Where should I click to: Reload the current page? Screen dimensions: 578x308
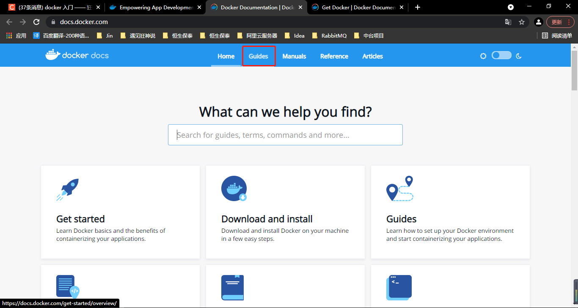(x=36, y=22)
